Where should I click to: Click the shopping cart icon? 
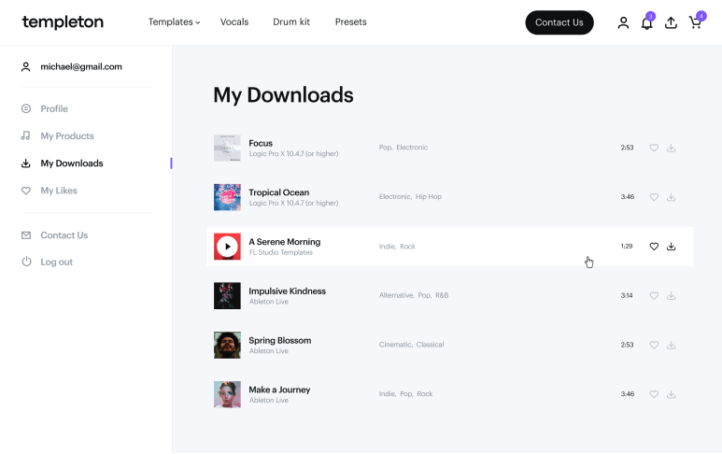click(x=695, y=22)
